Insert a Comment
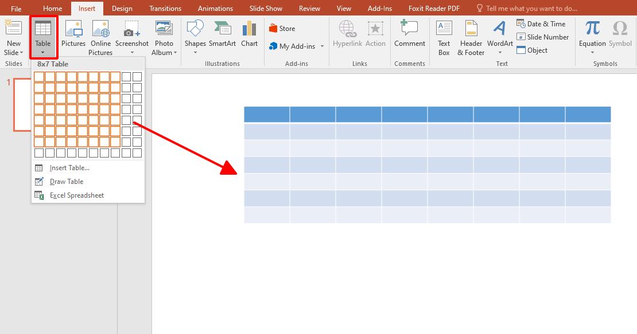The height and width of the screenshot is (334, 637). tap(409, 34)
